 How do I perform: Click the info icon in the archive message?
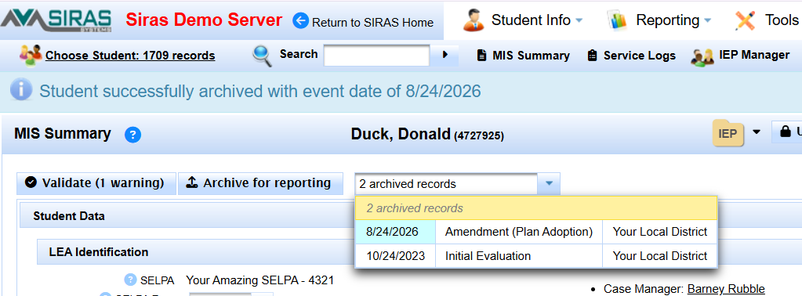pyautogui.click(x=21, y=90)
